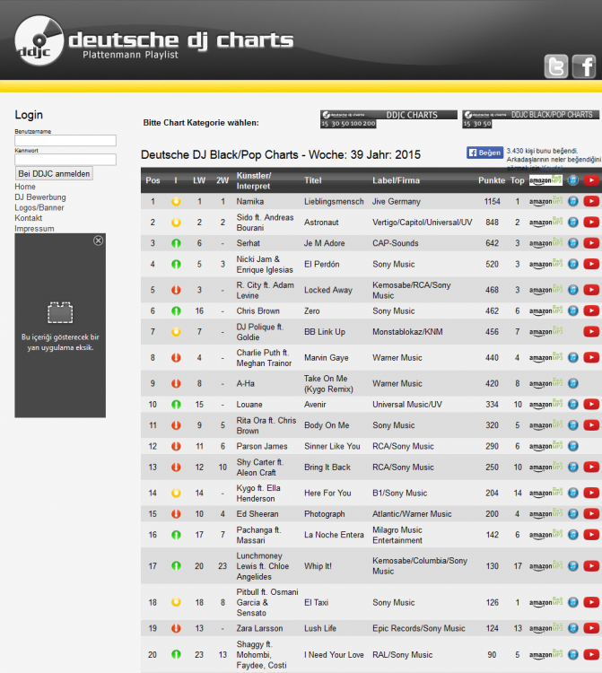
Task: Open iTunes link for Namika Lieblingsmensch
Action: tap(572, 201)
